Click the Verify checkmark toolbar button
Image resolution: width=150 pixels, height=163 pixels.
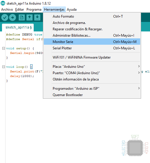tap(5, 18)
